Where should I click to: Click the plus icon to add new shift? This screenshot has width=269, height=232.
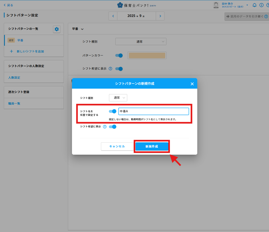(11, 51)
